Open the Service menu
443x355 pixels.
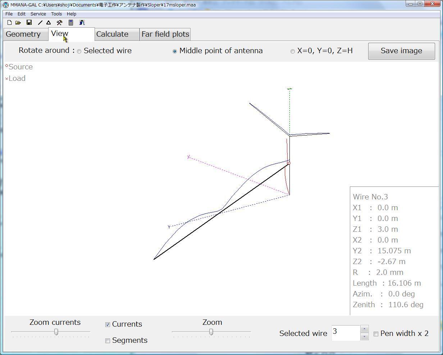click(x=38, y=14)
